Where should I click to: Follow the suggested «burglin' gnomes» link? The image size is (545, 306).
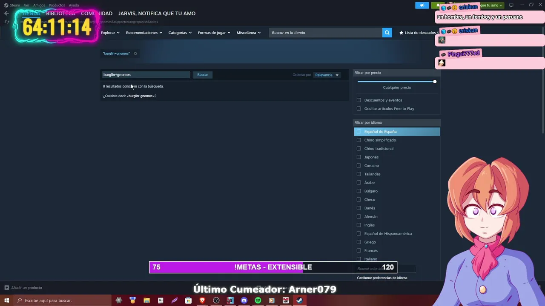[141, 96]
